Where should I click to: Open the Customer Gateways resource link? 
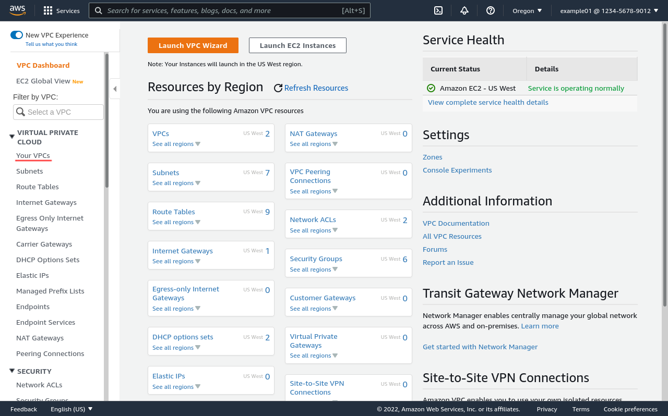click(x=323, y=298)
